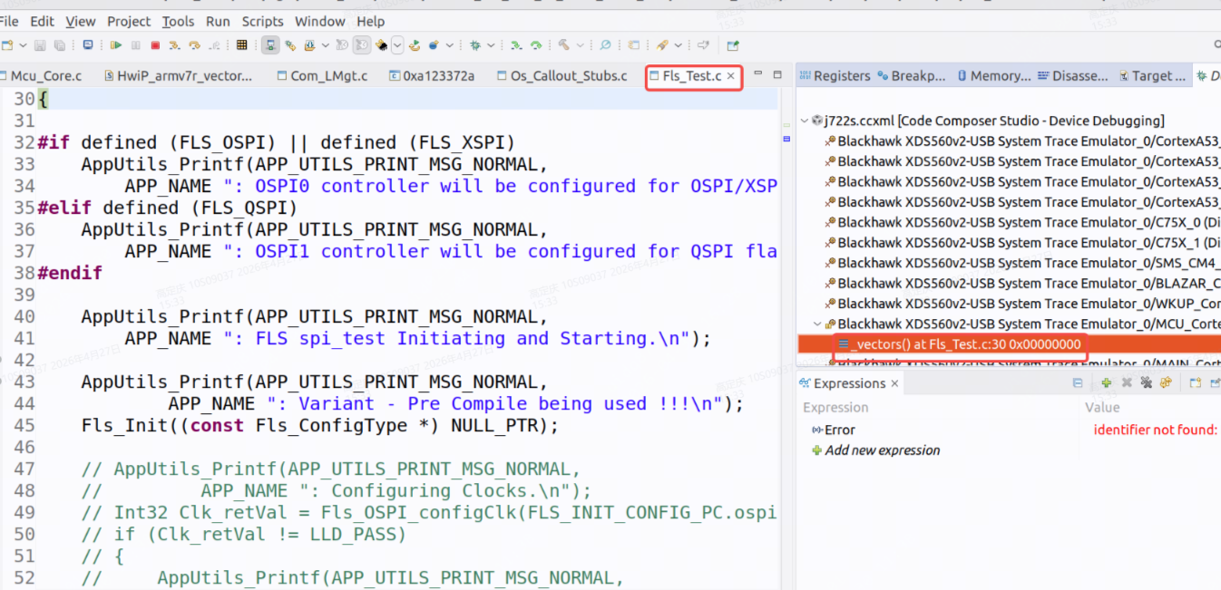This screenshot has height=590, width=1221.
Task: Maximize the editor area pane
Action: click(777, 73)
